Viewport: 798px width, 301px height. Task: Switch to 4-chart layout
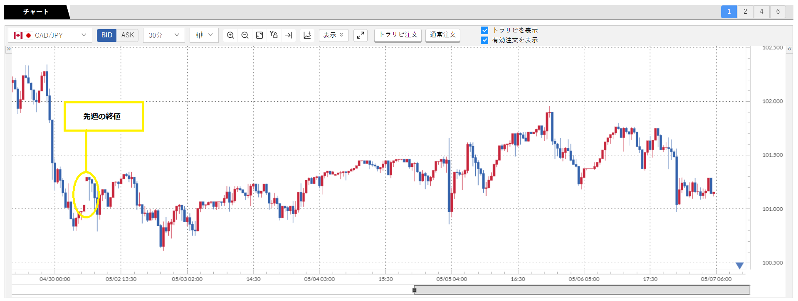[761, 12]
